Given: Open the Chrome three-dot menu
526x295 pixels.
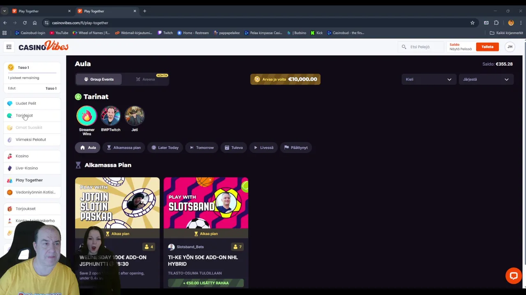Looking at the screenshot, I should pos(521,23).
